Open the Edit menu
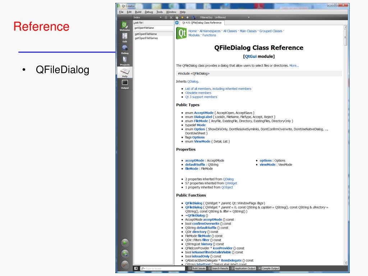This screenshot has height=276, width=368. coord(129,12)
